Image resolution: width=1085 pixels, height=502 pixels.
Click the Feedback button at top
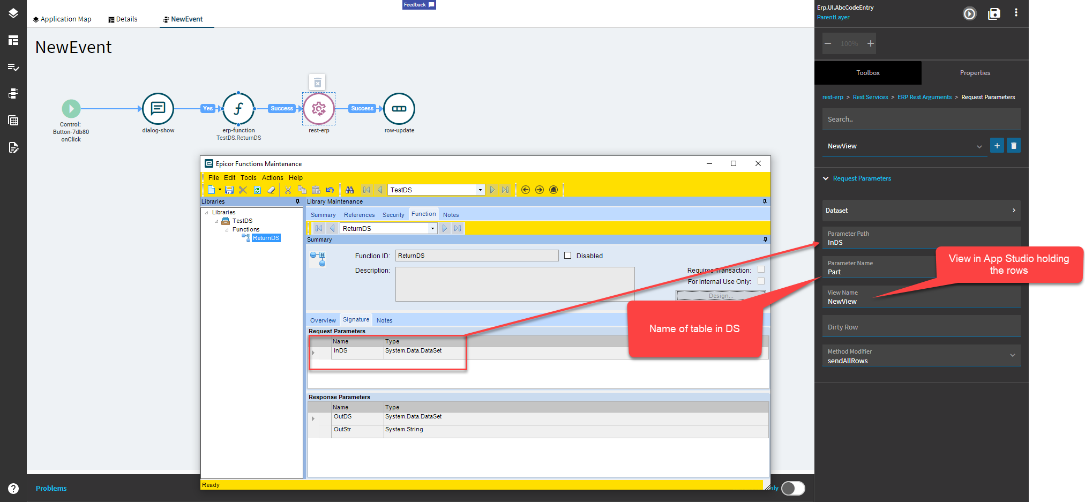click(x=419, y=5)
